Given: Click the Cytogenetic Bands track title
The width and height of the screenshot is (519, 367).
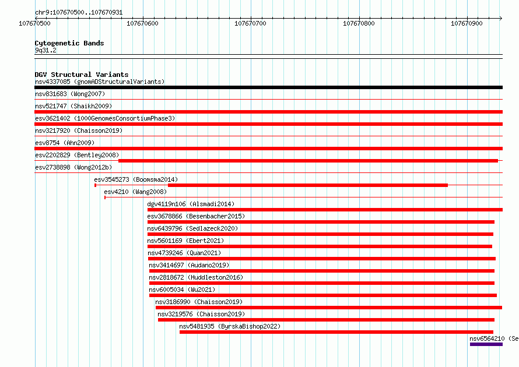Looking at the screenshot, I should tap(69, 43).
